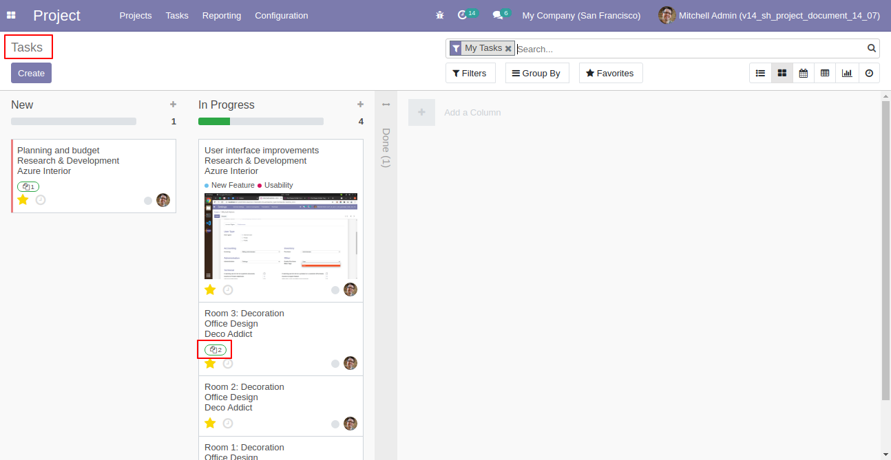Toggle star on Room 2: Decoration task
Viewport: 891px width, 460px height.
[x=210, y=423]
